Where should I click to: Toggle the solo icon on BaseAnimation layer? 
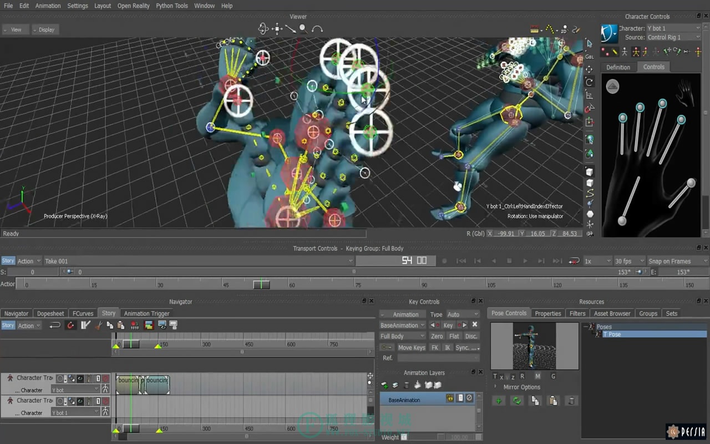[460, 398]
